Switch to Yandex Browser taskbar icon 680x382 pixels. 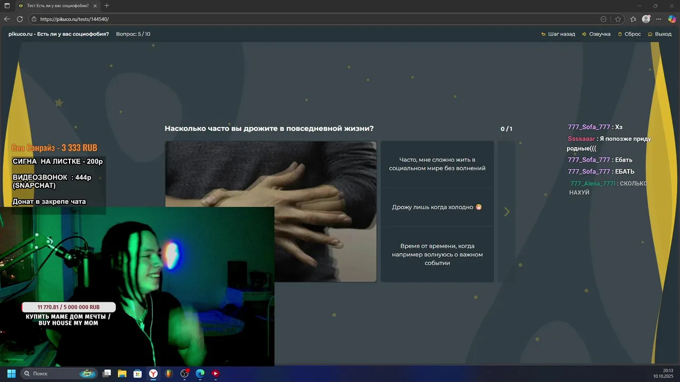153,374
